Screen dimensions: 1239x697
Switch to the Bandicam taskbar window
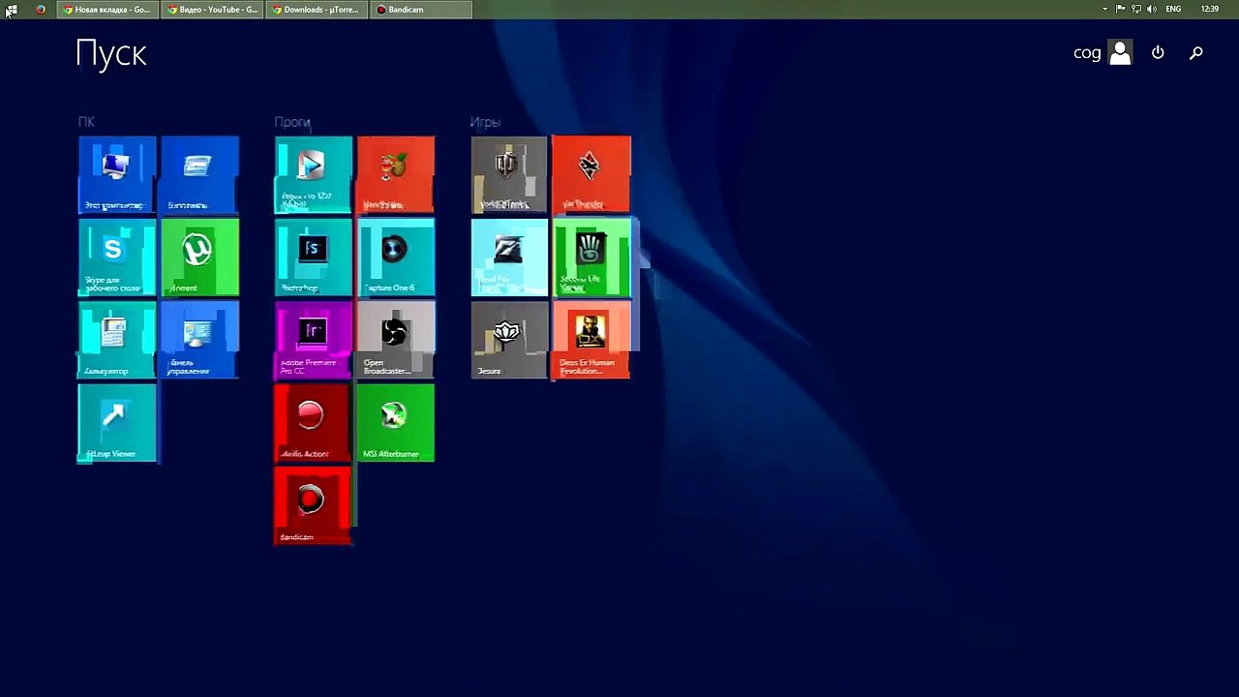tap(421, 10)
